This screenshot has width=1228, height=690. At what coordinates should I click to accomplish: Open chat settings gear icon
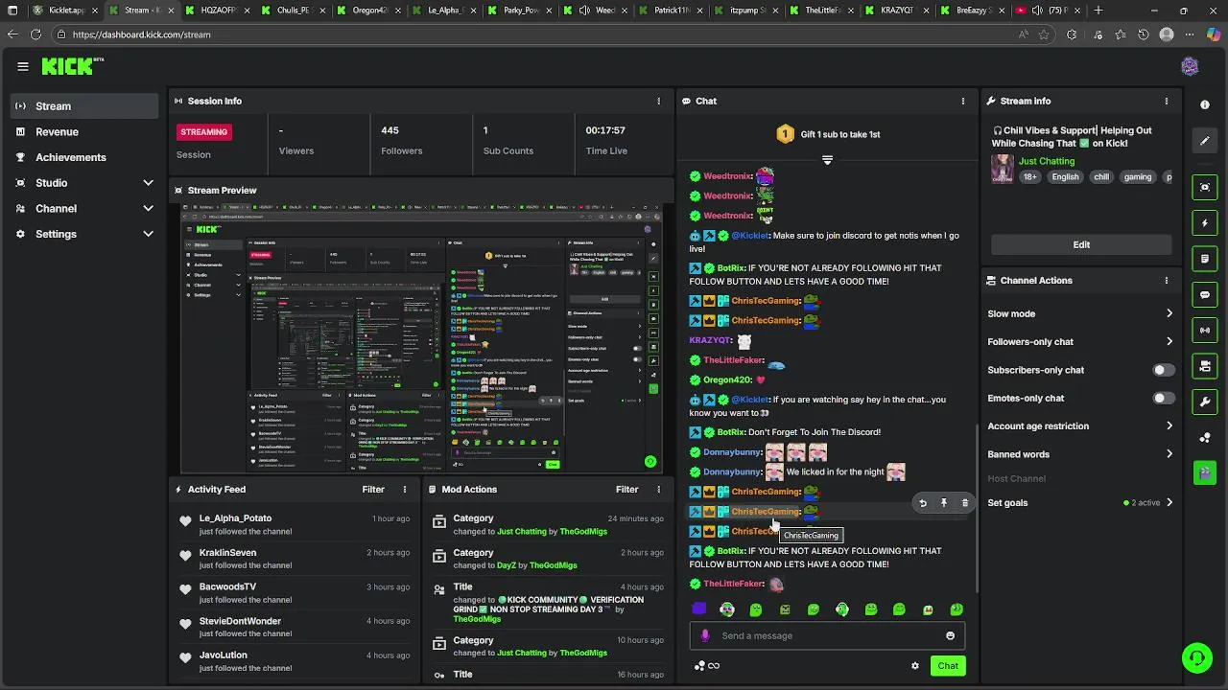[x=915, y=666]
